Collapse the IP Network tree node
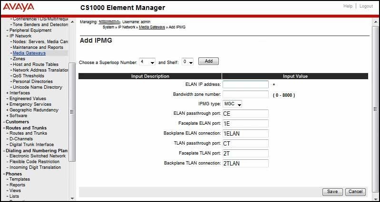 (x=8, y=36)
